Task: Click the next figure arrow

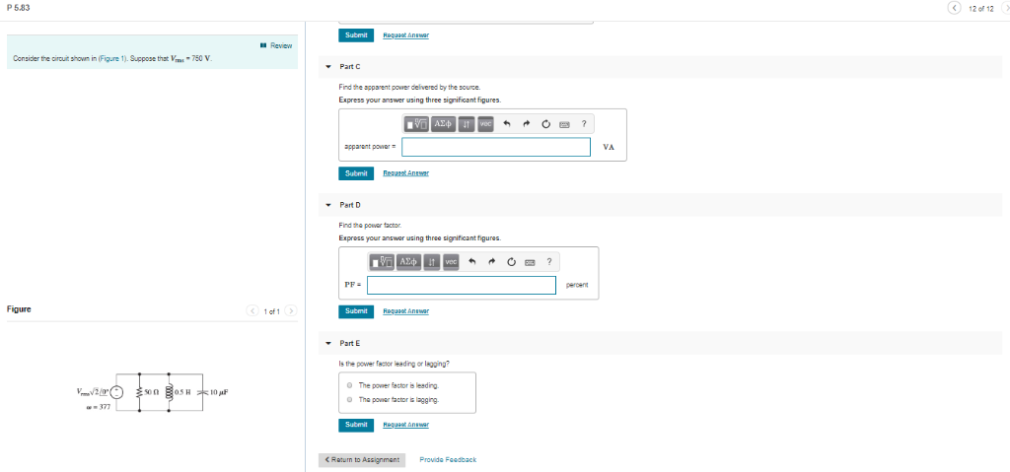Action: tap(291, 311)
